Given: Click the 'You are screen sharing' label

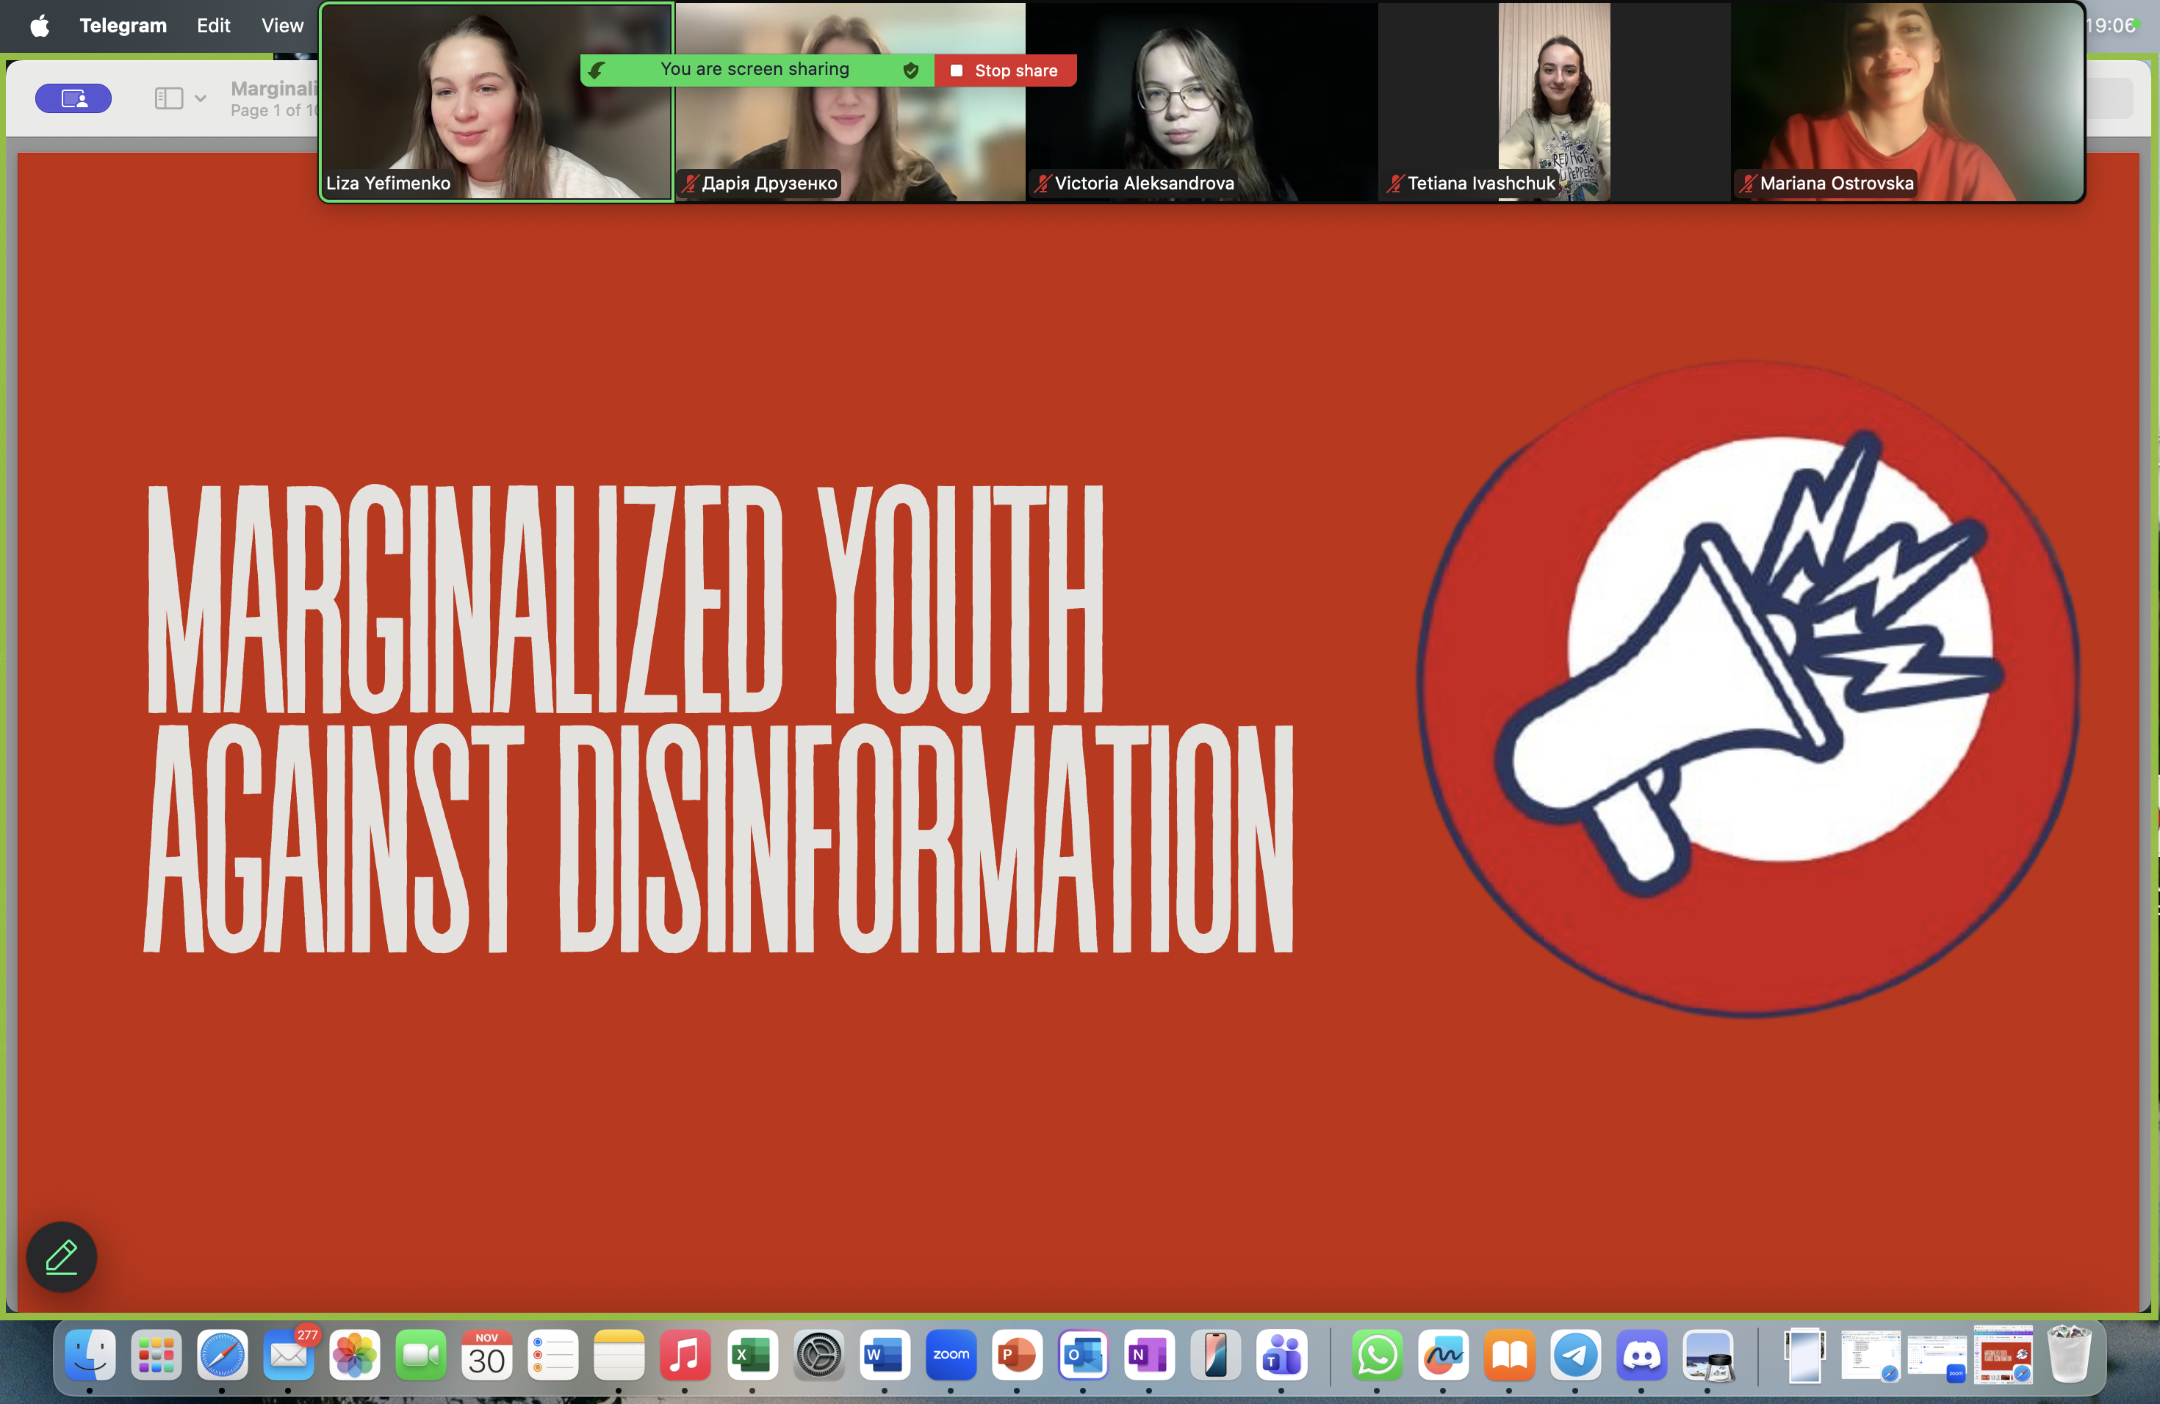Looking at the screenshot, I should point(755,70).
